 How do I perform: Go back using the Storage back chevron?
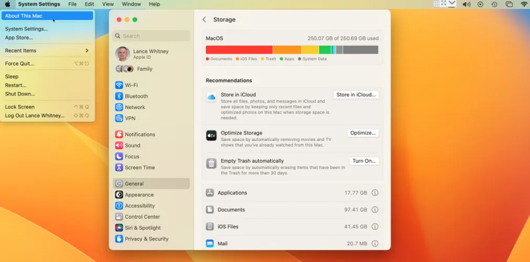click(204, 20)
